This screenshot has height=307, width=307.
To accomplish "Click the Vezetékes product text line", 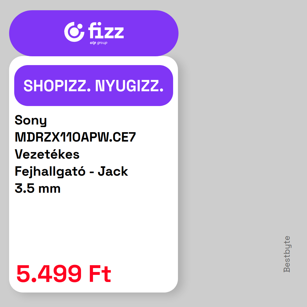I will click(47, 154).
